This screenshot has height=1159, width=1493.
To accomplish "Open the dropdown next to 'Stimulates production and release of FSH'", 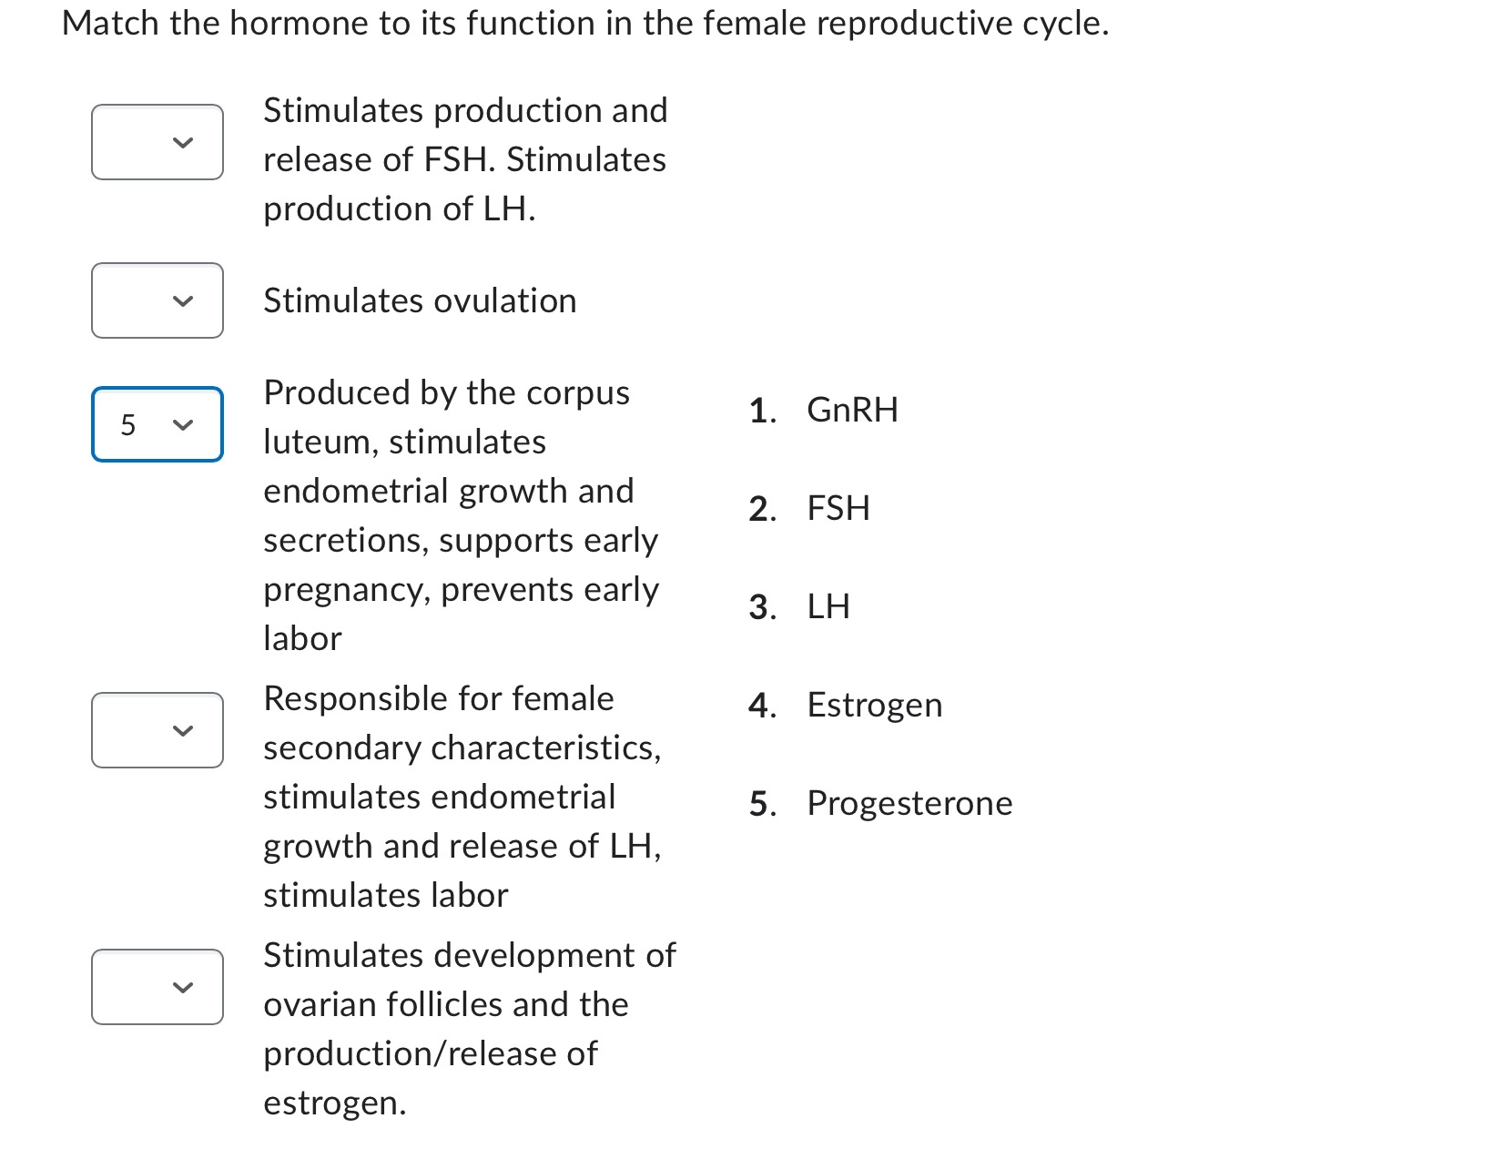I will click(x=157, y=141).
